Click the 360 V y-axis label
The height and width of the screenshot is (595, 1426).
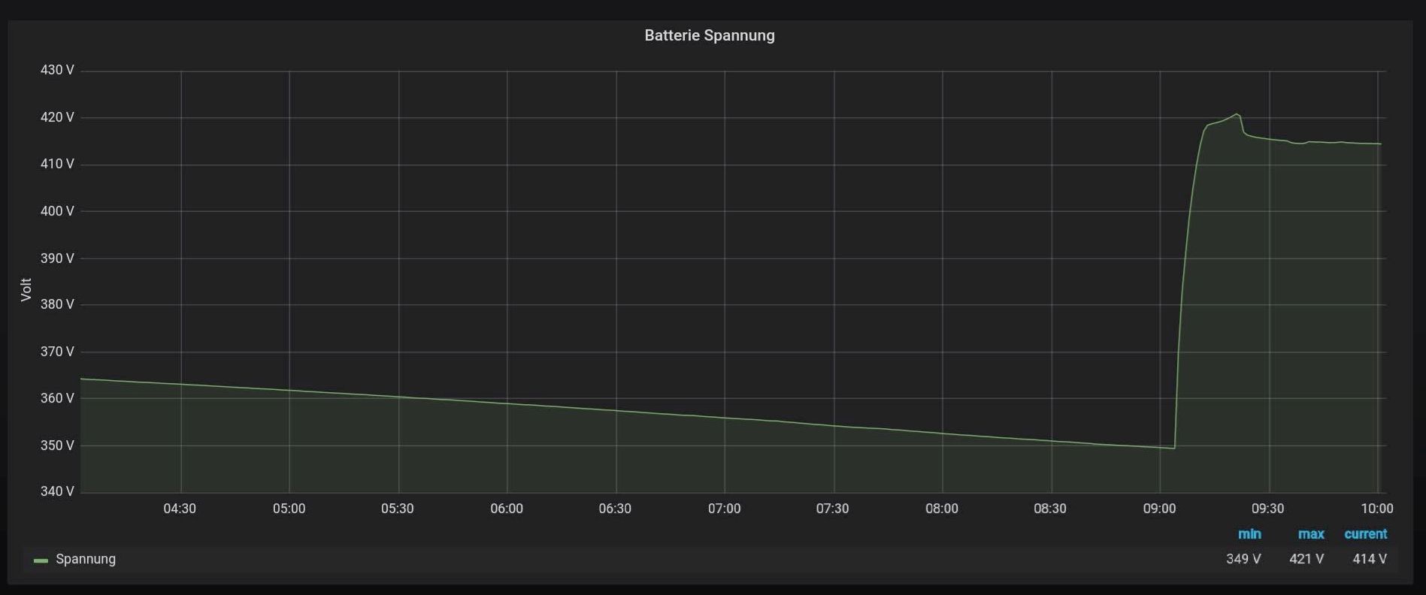click(57, 398)
